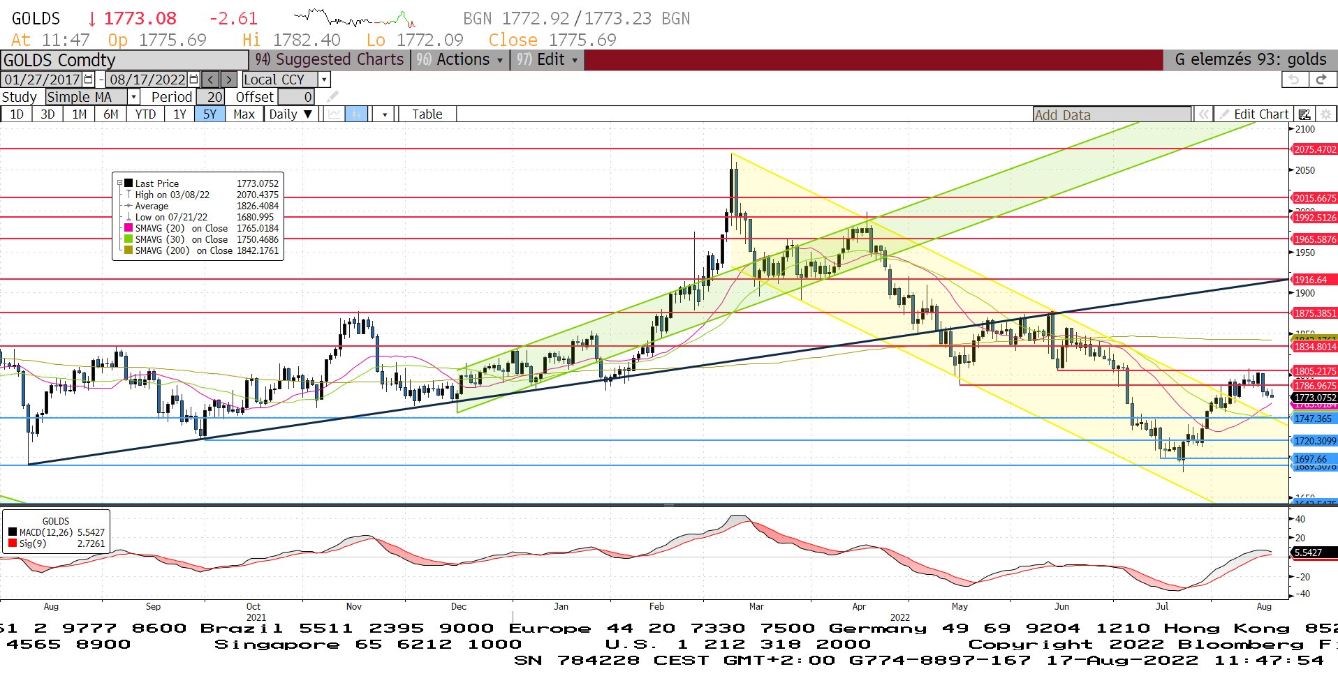Select the 1Y range

coord(179,114)
